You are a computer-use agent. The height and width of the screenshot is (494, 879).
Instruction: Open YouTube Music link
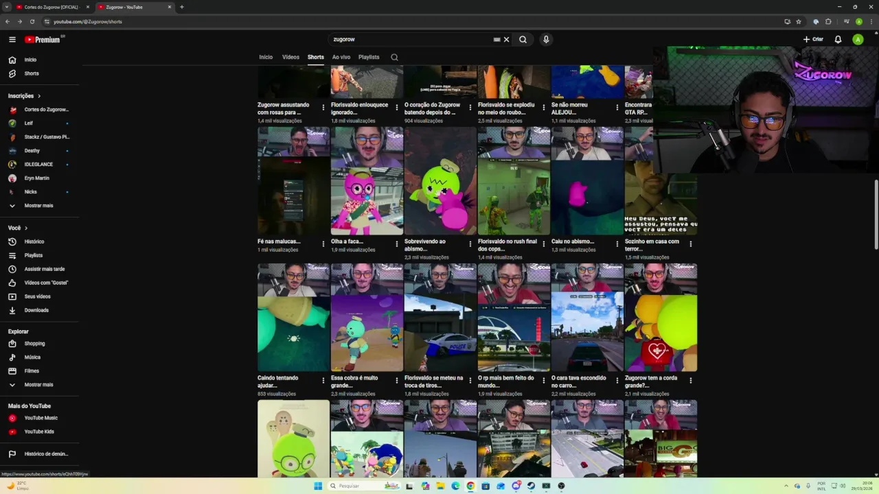click(41, 418)
